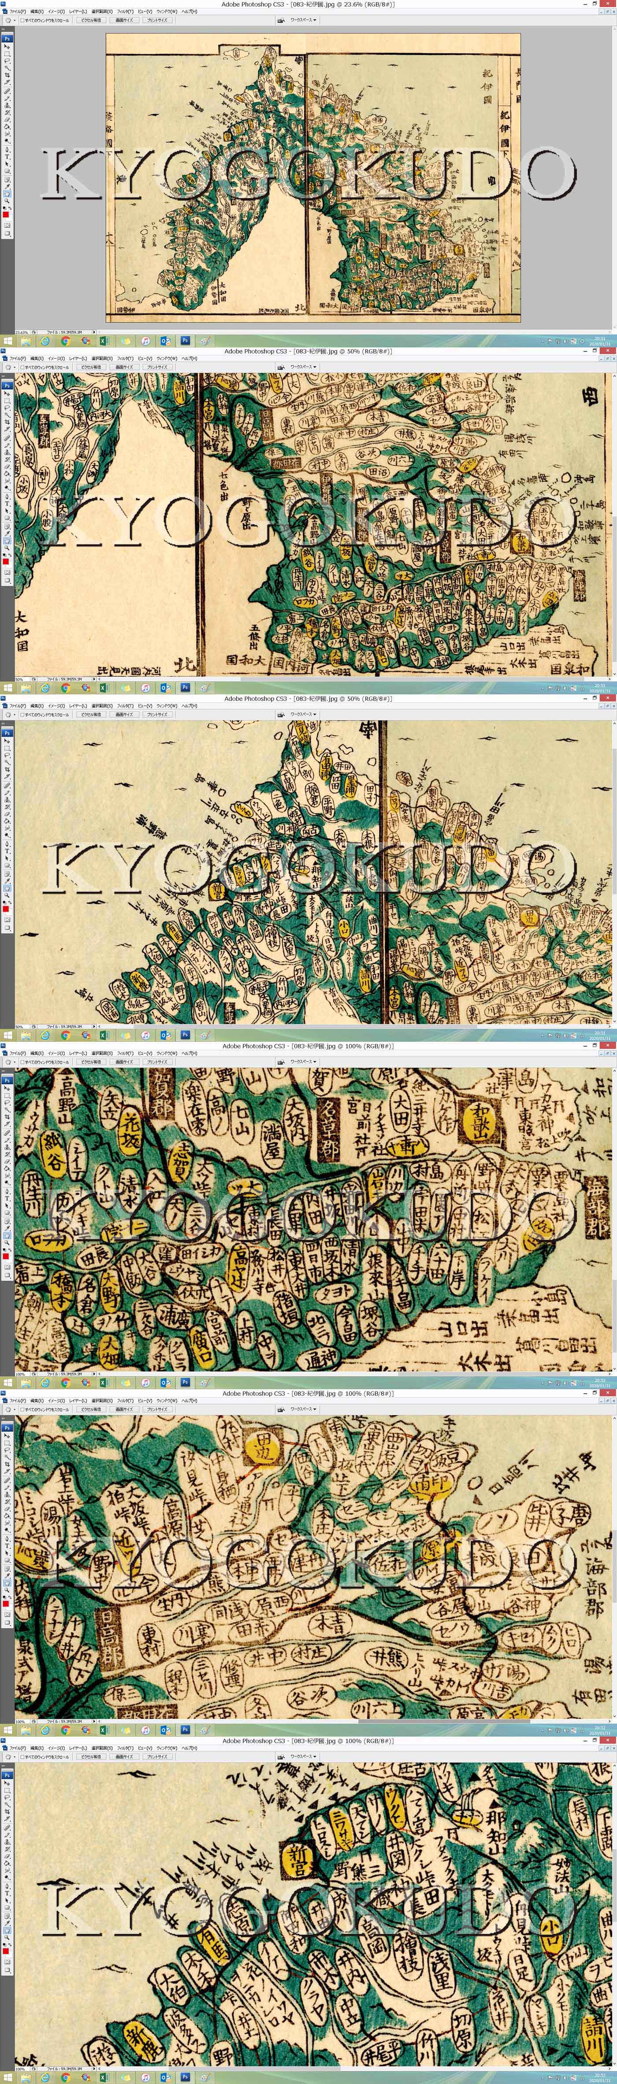This screenshot has height=2084, width=617.
Task: Change screen mode icon in the 23.6% window
Action: pyautogui.click(x=7, y=235)
